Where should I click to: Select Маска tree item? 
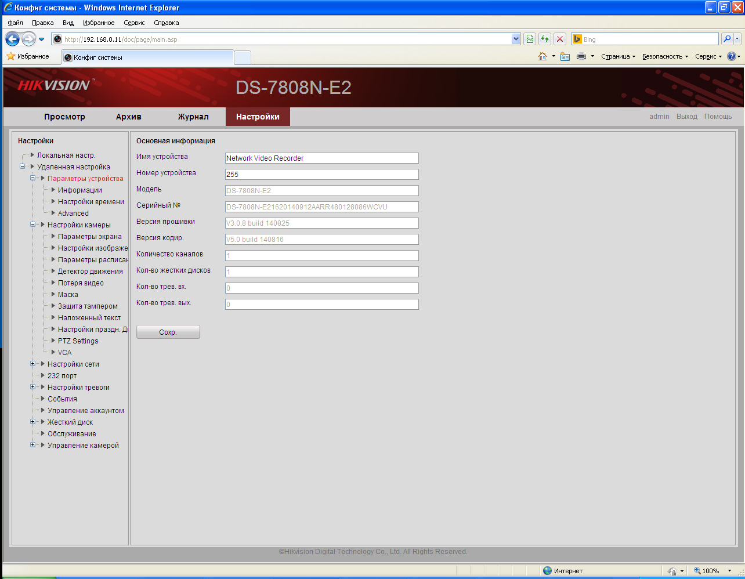pos(68,294)
